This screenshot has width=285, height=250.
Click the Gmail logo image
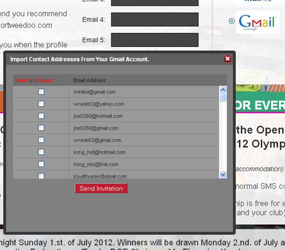pos(258,22)
